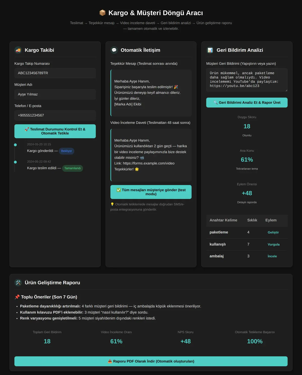
Task: Click the timeline dot for Kargo teslim edildi
Action: 15,162
